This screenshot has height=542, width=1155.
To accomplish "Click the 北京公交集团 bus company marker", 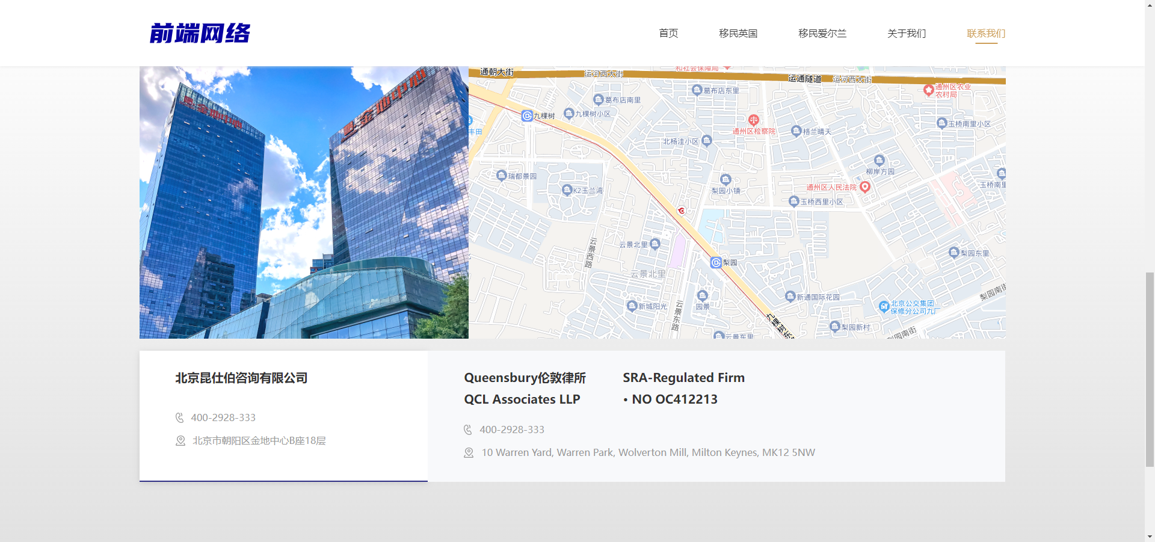I will point(884,307).
